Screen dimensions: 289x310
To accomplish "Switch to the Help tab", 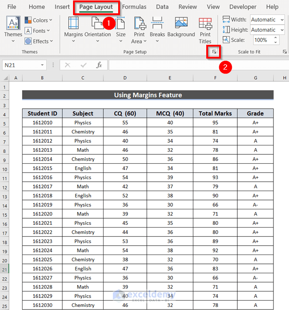I will pyautogui.click(x=272, y=7).
